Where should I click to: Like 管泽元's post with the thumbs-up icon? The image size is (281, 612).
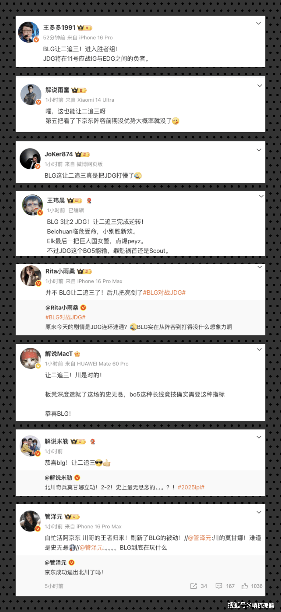244,586
